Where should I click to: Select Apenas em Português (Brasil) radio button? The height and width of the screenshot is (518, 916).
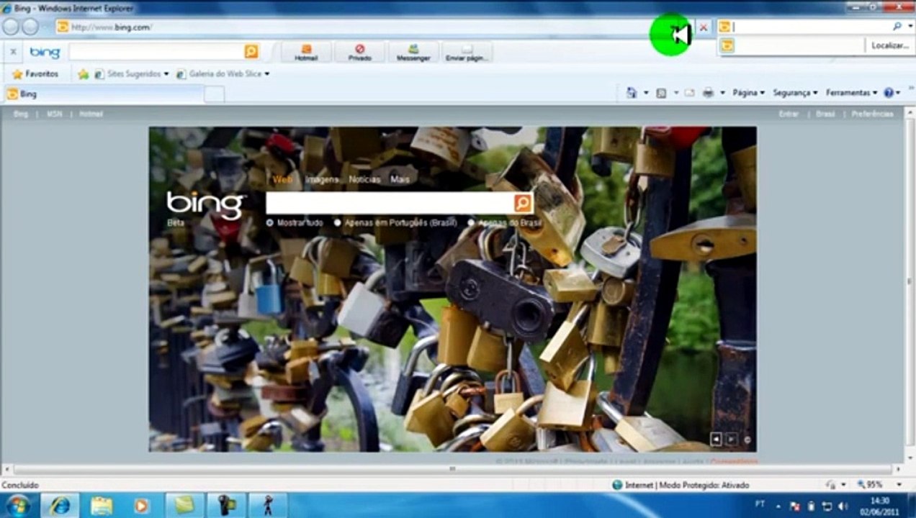point(337,223)
